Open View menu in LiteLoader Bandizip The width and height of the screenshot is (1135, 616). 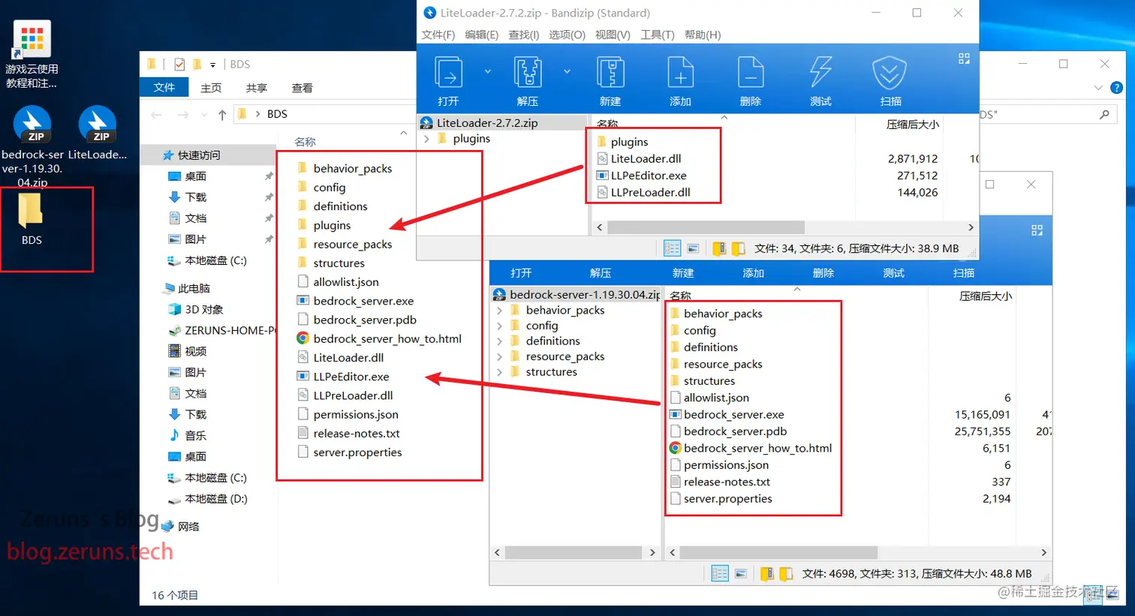coord(613,35)
